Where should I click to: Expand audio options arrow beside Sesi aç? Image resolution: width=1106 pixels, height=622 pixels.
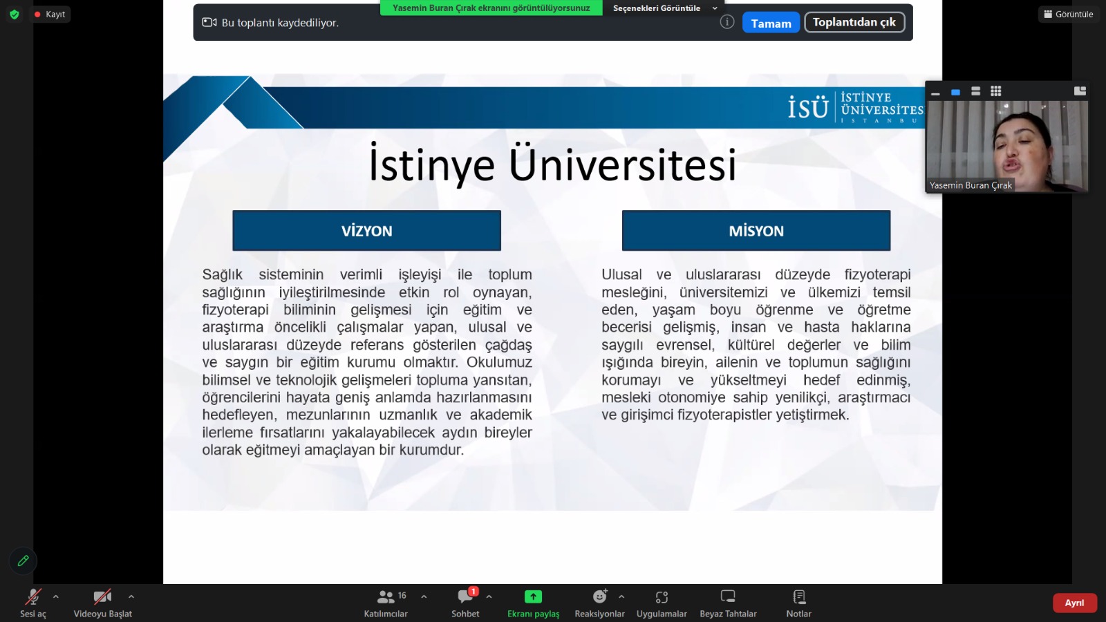[56, 596]
